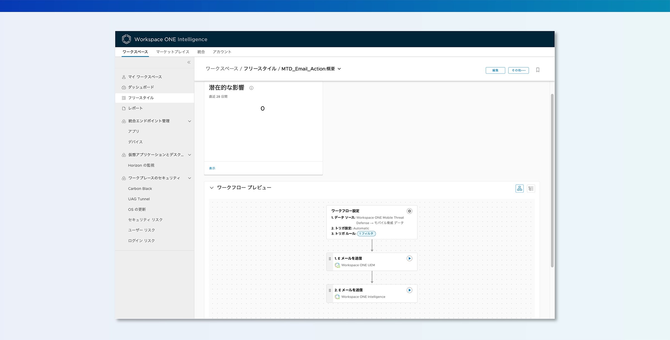This screenshot has width=670, height=340.
Task: Open the gear icon on ワークフロー設定 card
Action: tap(409, 211)
